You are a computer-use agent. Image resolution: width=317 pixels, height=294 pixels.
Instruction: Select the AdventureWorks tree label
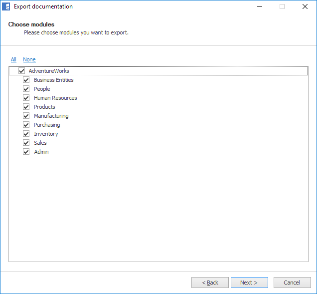coord(49,71)
